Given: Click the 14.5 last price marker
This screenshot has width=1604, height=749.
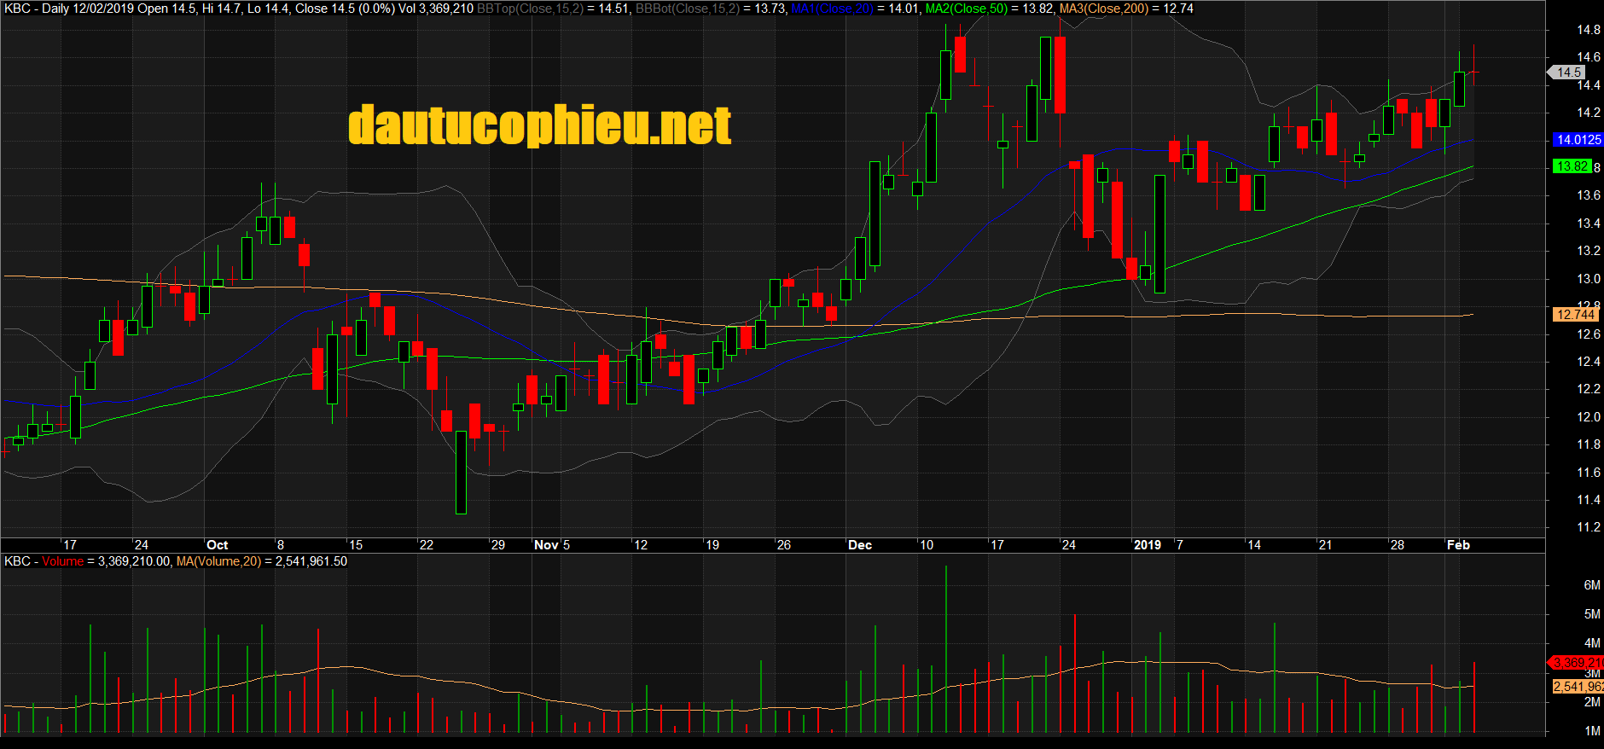Looking at the screenshot, I should pyautogui.click(x=1568, y=73).
